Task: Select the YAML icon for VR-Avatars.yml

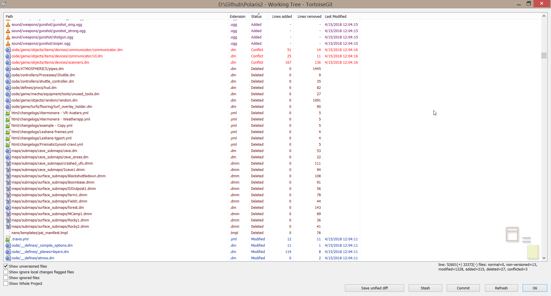Action: point(8,113)
